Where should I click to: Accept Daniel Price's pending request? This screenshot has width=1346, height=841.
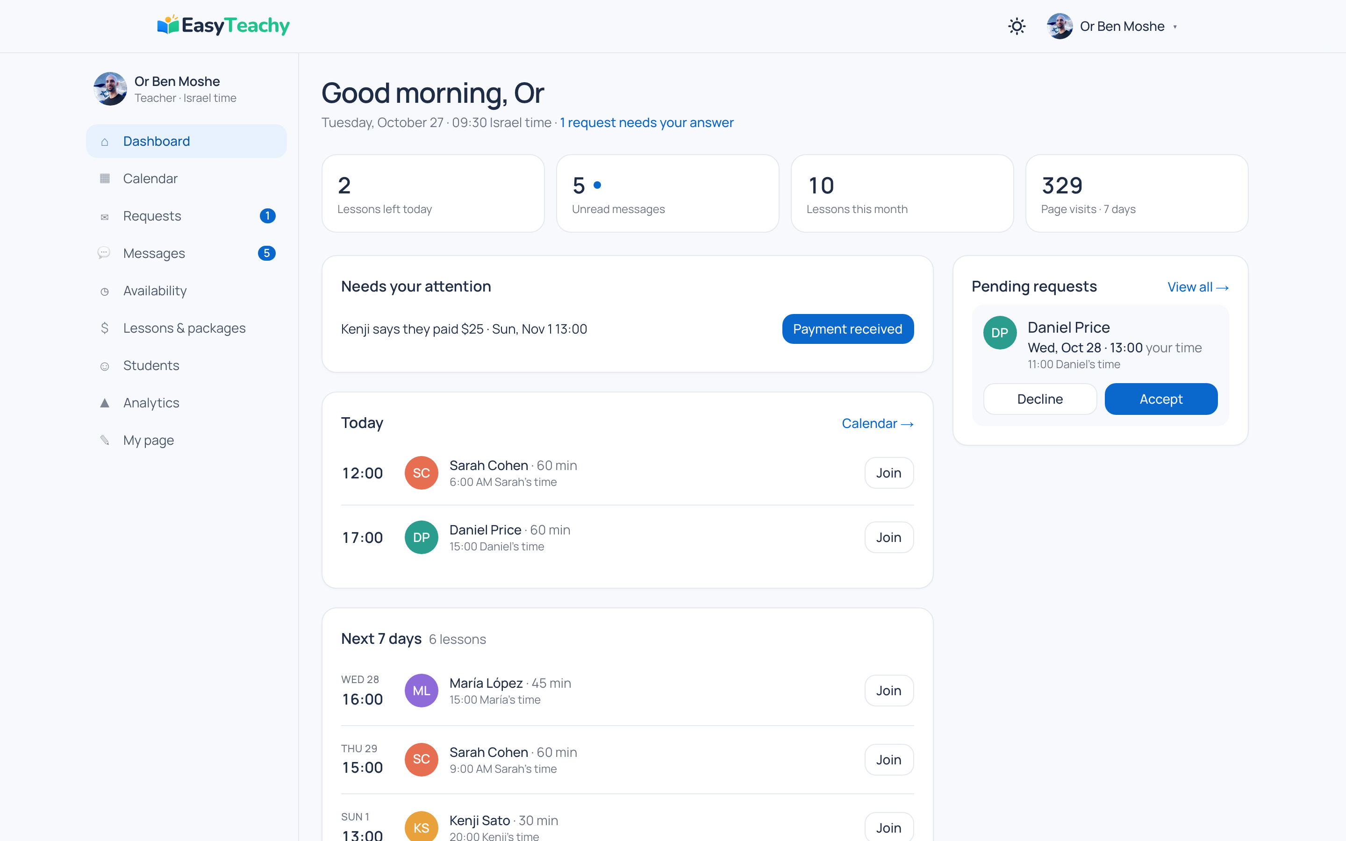[x=1161, y=399]
